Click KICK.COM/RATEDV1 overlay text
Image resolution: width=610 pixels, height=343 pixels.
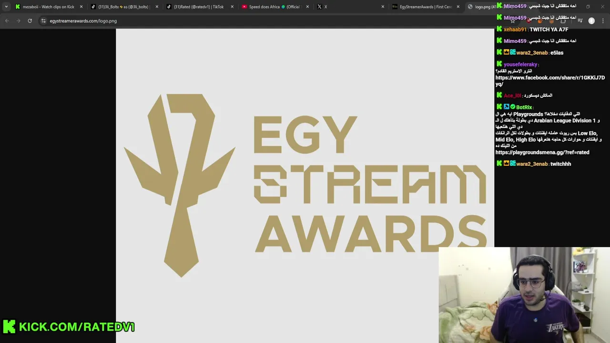click(x=77, y=327)
